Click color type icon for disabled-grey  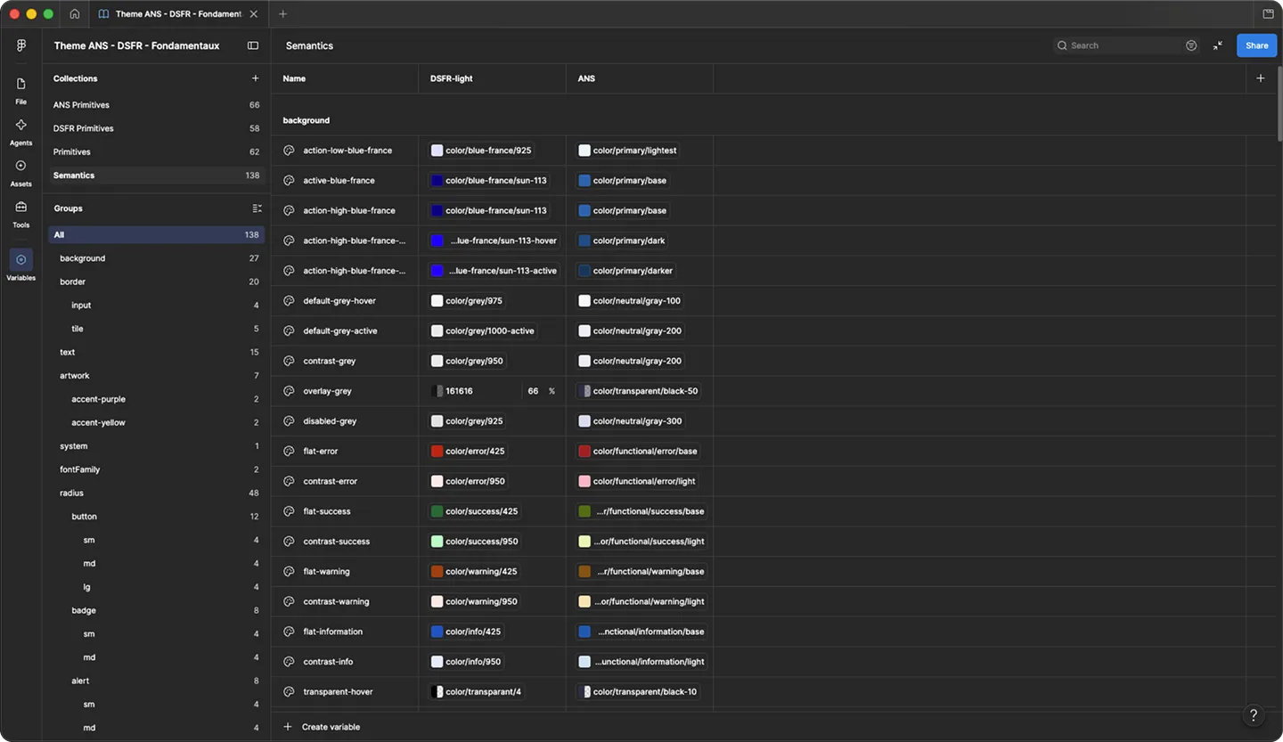pyautogui.click(x=289, y=421)
